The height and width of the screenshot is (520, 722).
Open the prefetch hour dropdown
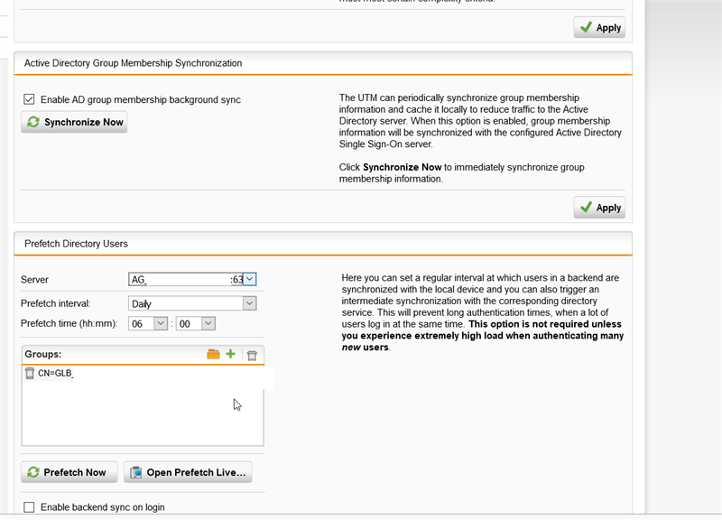[161, 323]
